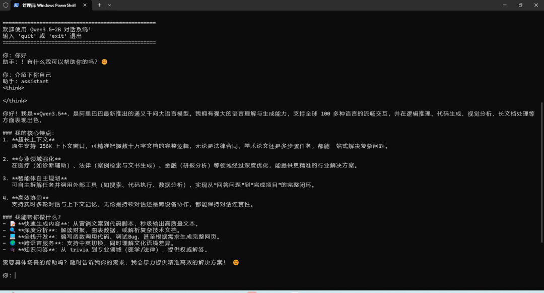544x293 pixels.
Task: Click the heading ### 我的核心特点:
Action: coord(28,133)
